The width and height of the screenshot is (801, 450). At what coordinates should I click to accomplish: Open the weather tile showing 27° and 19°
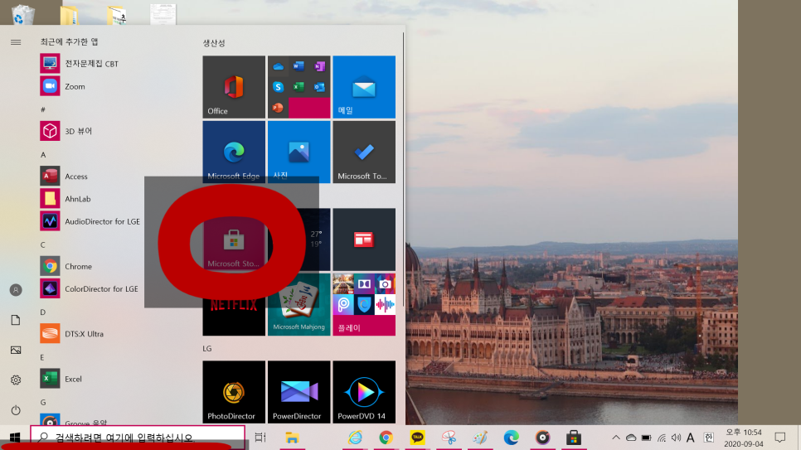(x=299, y=240)
